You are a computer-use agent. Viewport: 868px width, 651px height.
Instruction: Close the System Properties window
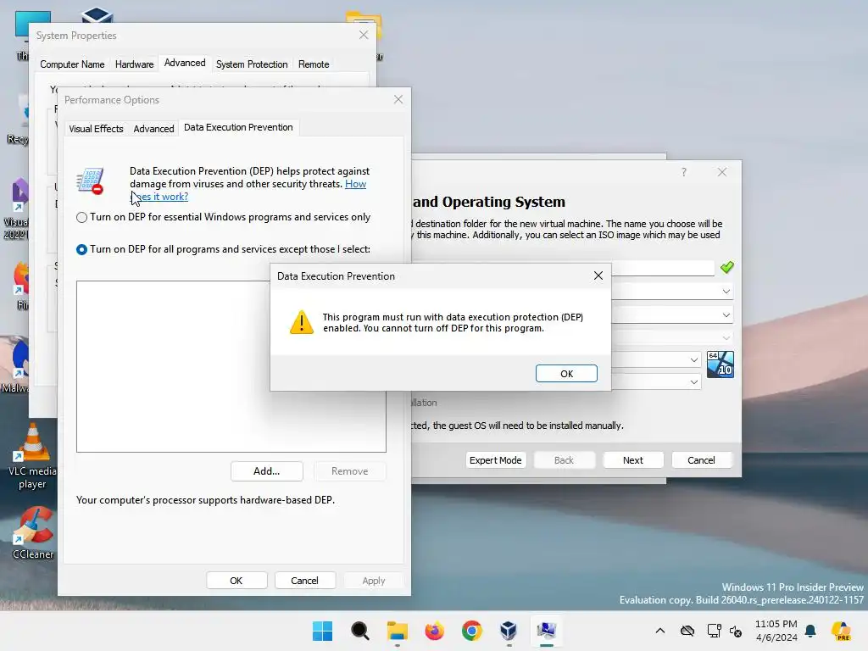[x=363, y=35]
